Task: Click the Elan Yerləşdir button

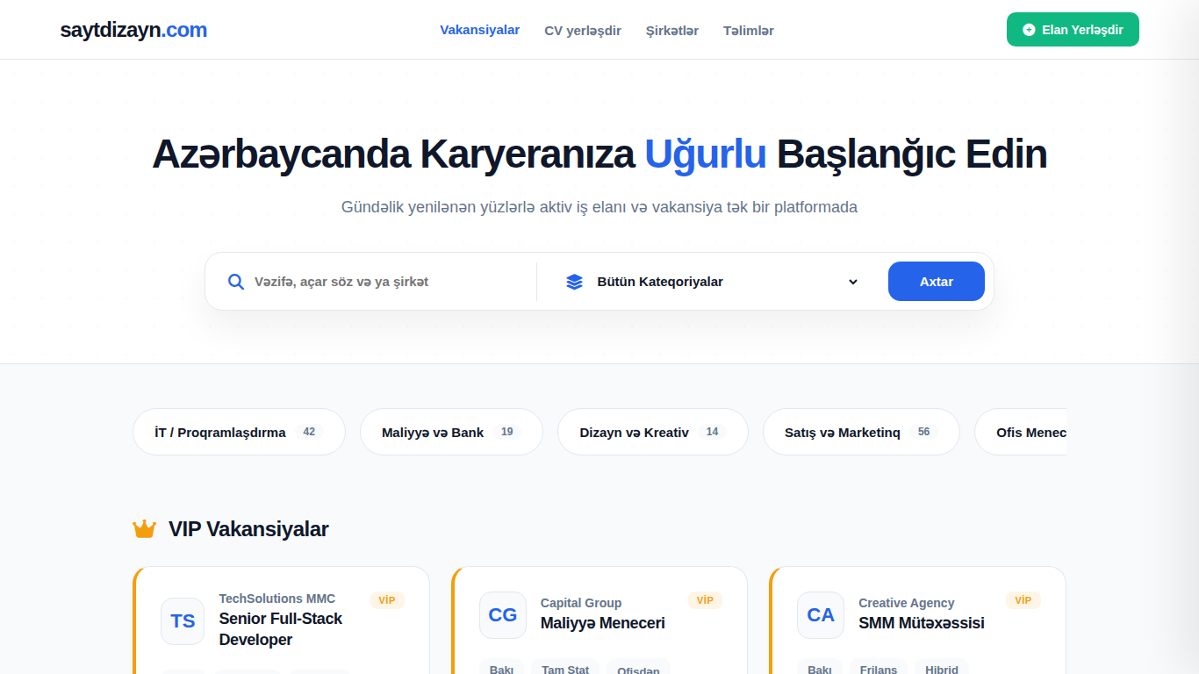Action: click(x=1073, y=30)
